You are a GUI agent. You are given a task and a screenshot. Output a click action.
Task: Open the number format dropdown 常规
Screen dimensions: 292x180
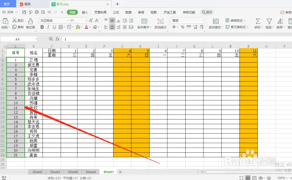188,20
